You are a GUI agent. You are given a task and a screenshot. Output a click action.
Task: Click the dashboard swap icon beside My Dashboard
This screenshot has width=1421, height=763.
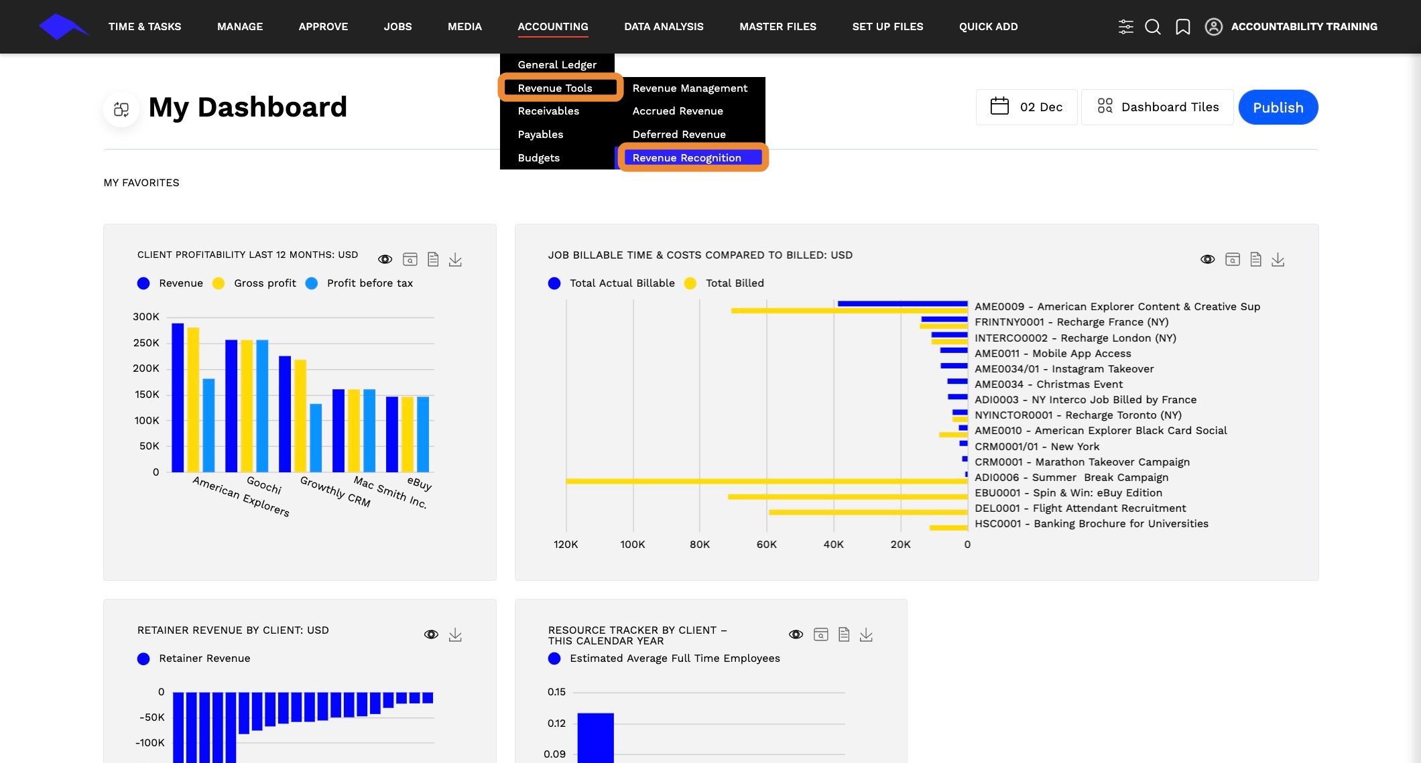pos(121,109)
